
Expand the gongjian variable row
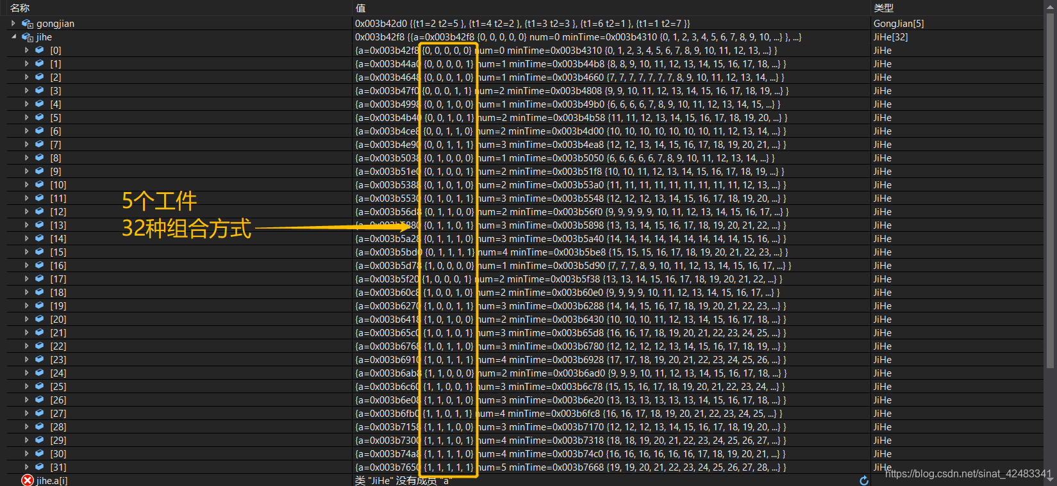click(x=13, y=23)
